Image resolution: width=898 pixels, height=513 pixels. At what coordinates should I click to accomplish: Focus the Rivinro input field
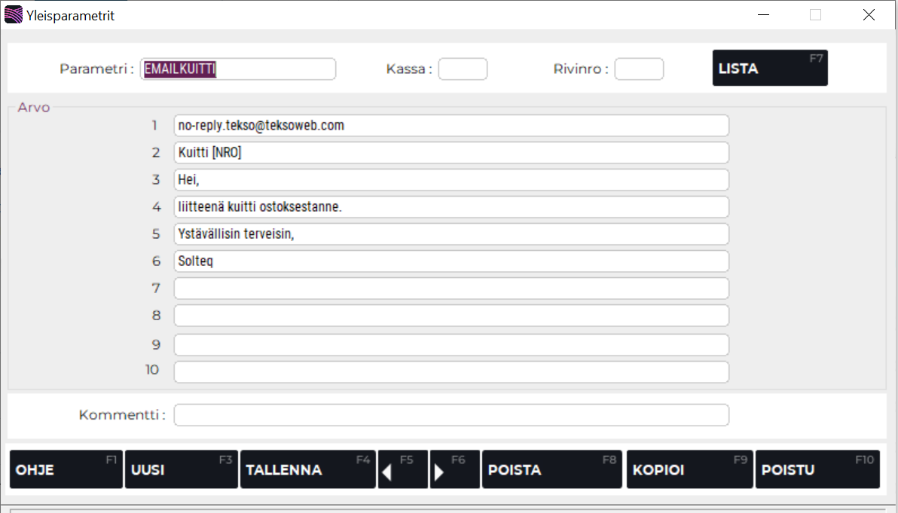pyautogui.click(x=639, y=69)
